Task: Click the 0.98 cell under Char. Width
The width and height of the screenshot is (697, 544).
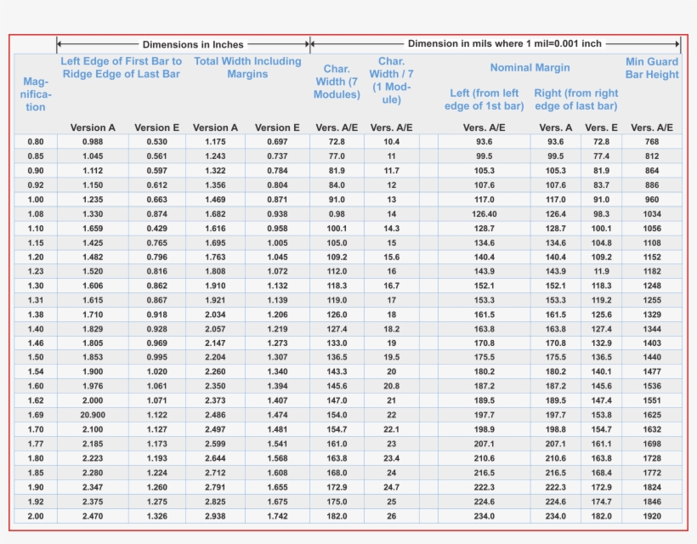Action: 337,214
